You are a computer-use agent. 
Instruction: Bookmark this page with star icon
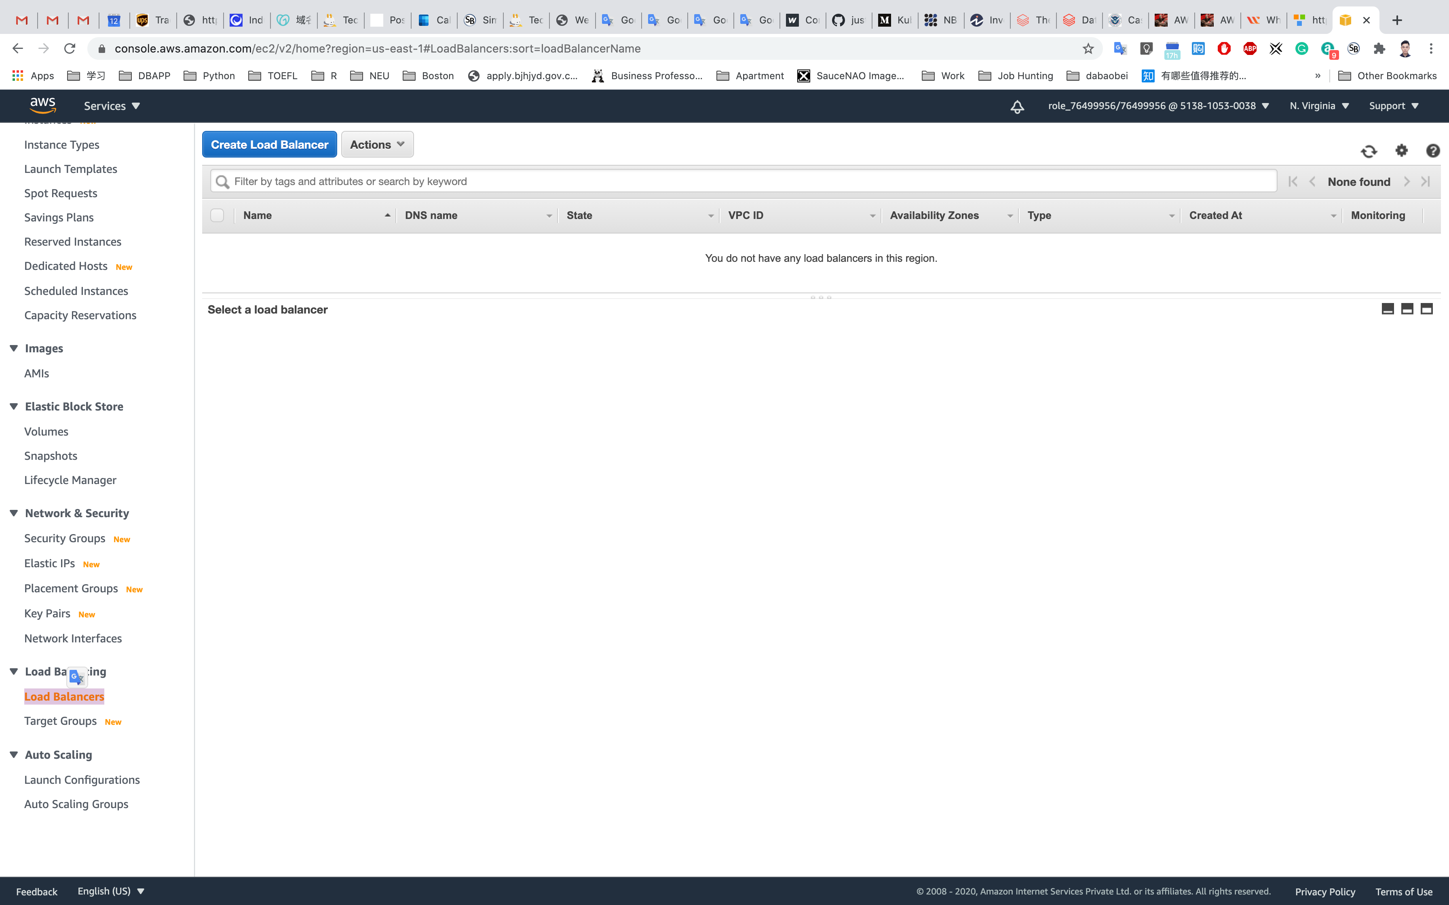tap(1088, 48)
